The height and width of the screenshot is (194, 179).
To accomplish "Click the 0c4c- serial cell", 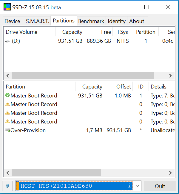I will [168, 41].
